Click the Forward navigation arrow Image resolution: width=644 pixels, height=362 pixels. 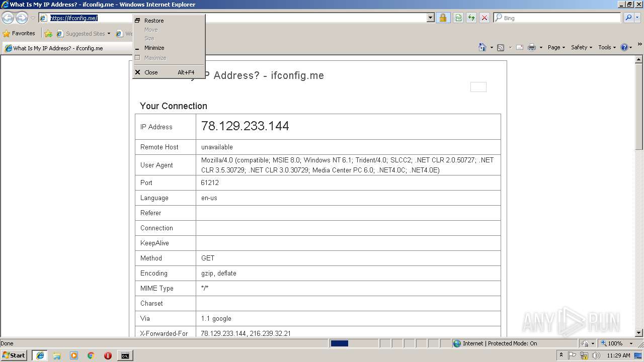click(22, 18)
